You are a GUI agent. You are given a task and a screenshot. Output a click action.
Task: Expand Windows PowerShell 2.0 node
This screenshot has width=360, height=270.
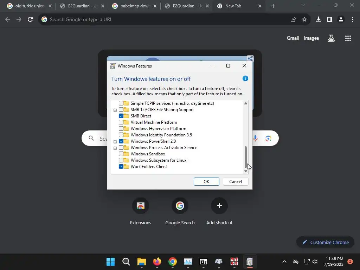115,142
